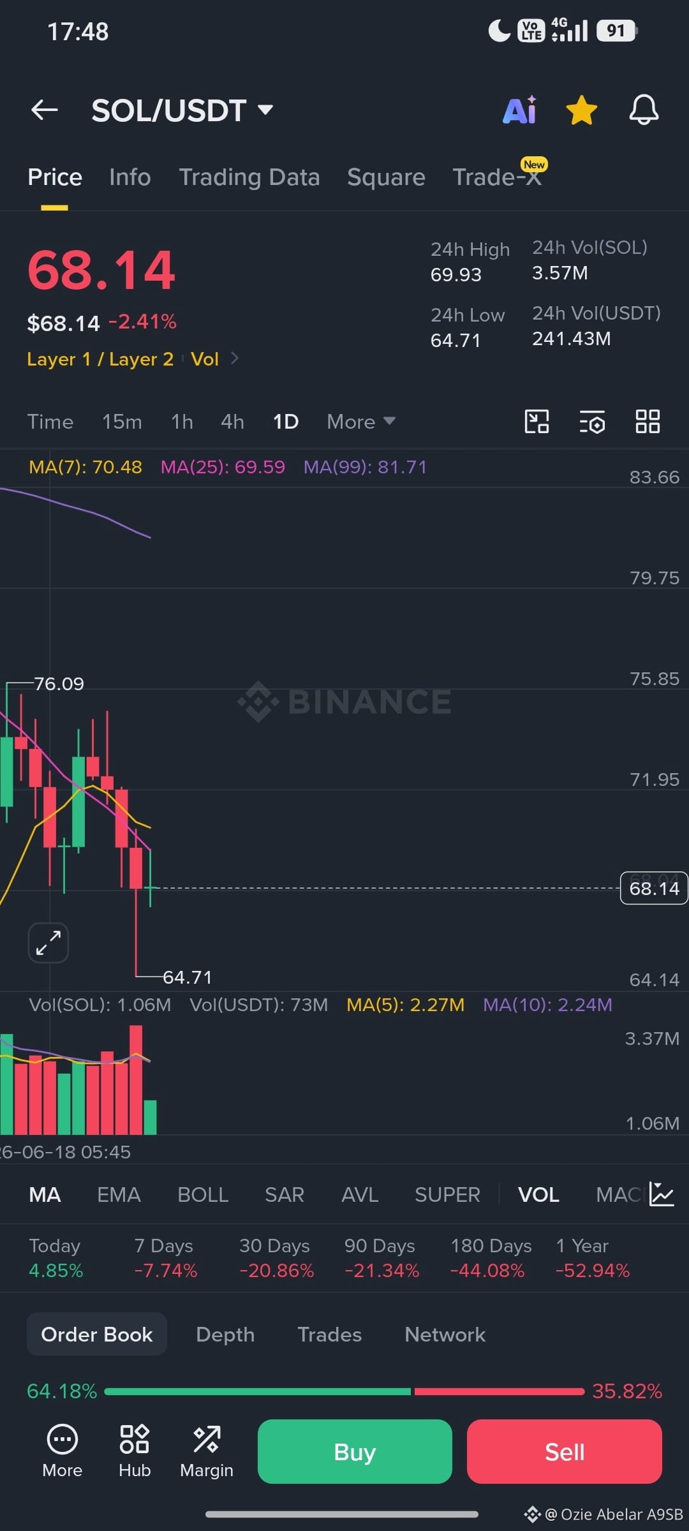The height and width of the screenshot is (1531, 689).
Task: Switch to the Square tab
Action: tap(386, 177)
